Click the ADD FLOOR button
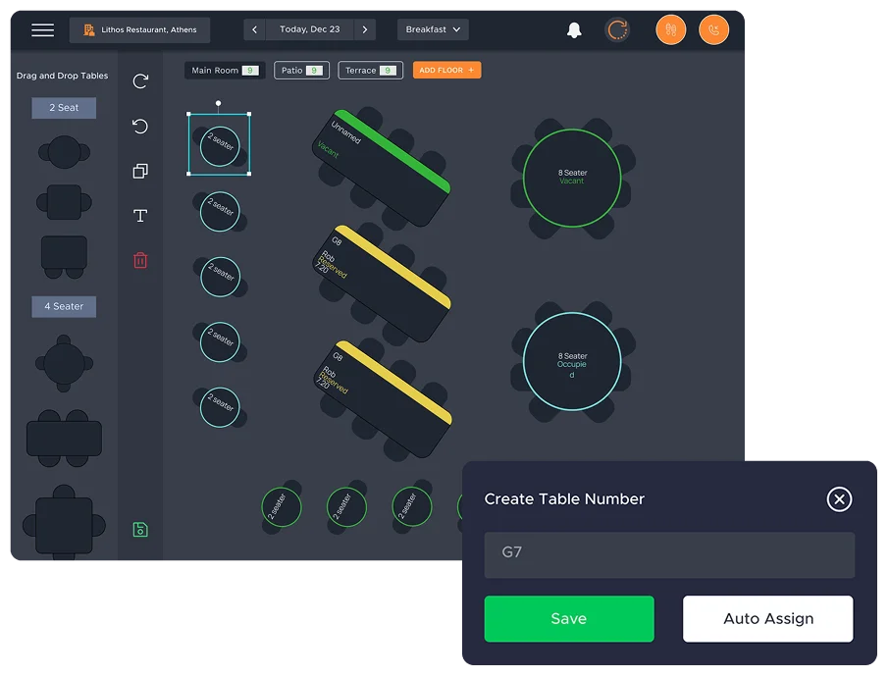The image size is (889, 677). point(446,71)
